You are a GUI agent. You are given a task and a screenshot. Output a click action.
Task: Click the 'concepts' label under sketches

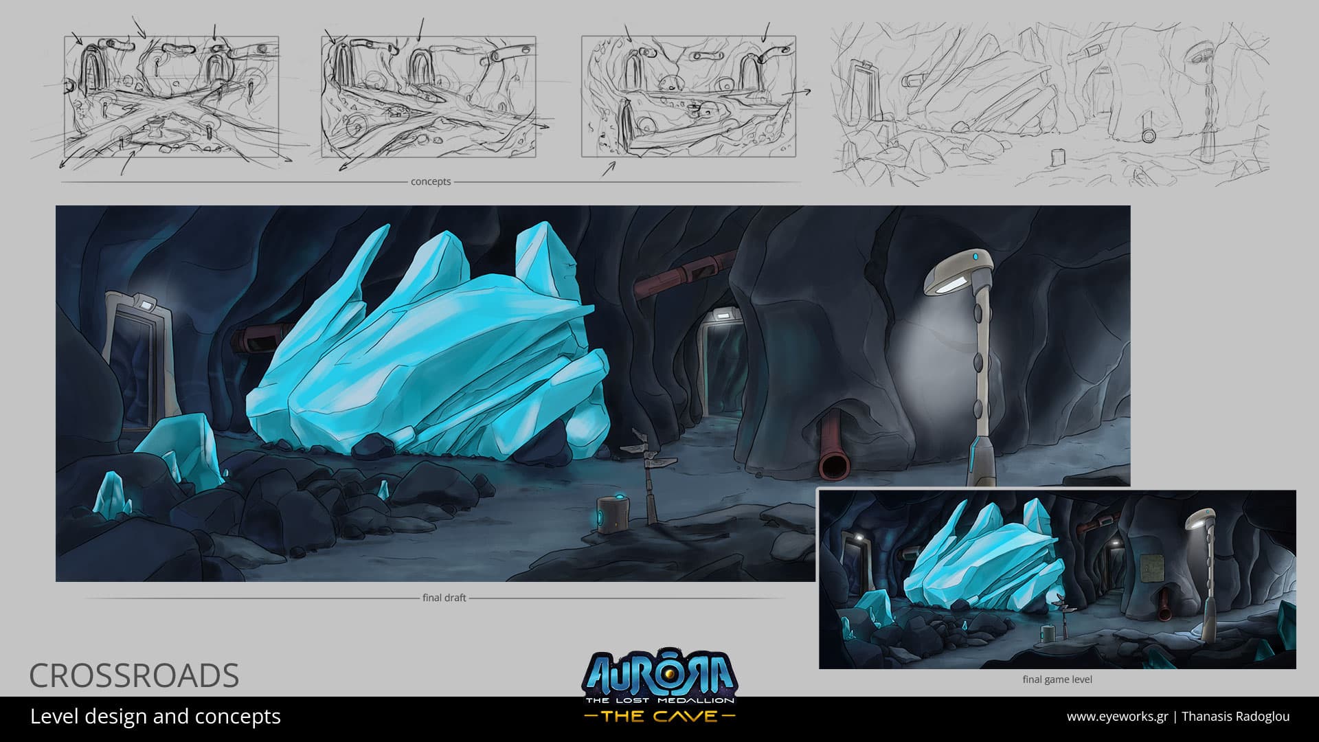(x=431, y=182)
